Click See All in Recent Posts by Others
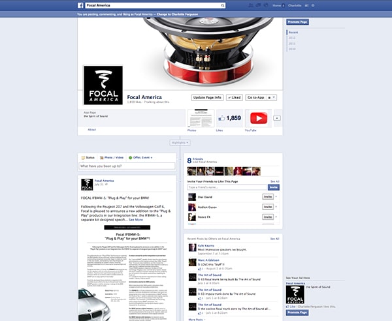 coord(274,239)
